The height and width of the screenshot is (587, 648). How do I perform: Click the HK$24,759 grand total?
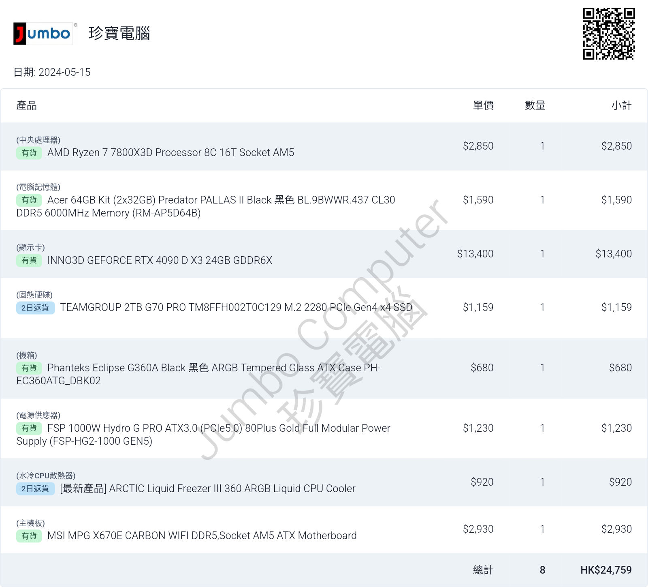pos(606,570)
